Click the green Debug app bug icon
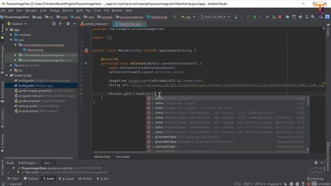This screenshot has height=186, width=331. coord(254,17)
